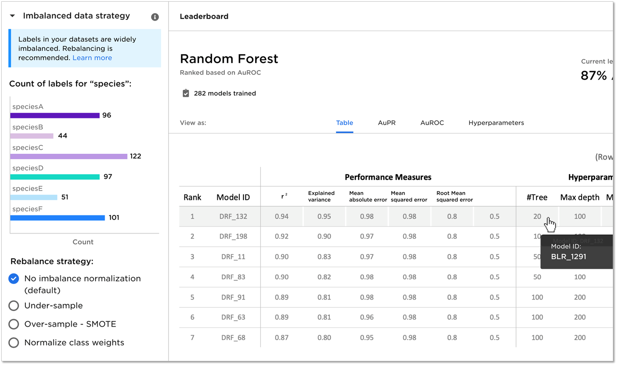Viewport: 617px width, 365px height.
Task: Select the Under-sample radio option
Action: (14, 306)
